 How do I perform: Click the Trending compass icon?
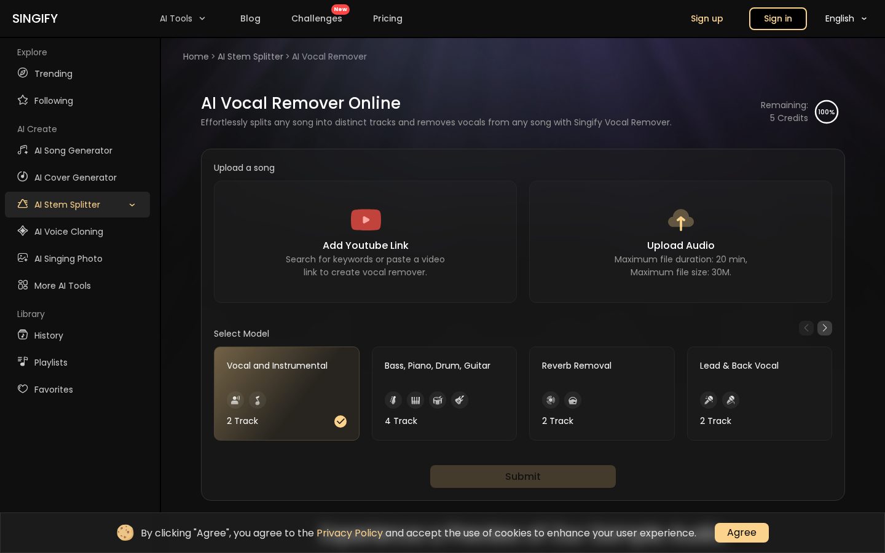pos(23,73)
